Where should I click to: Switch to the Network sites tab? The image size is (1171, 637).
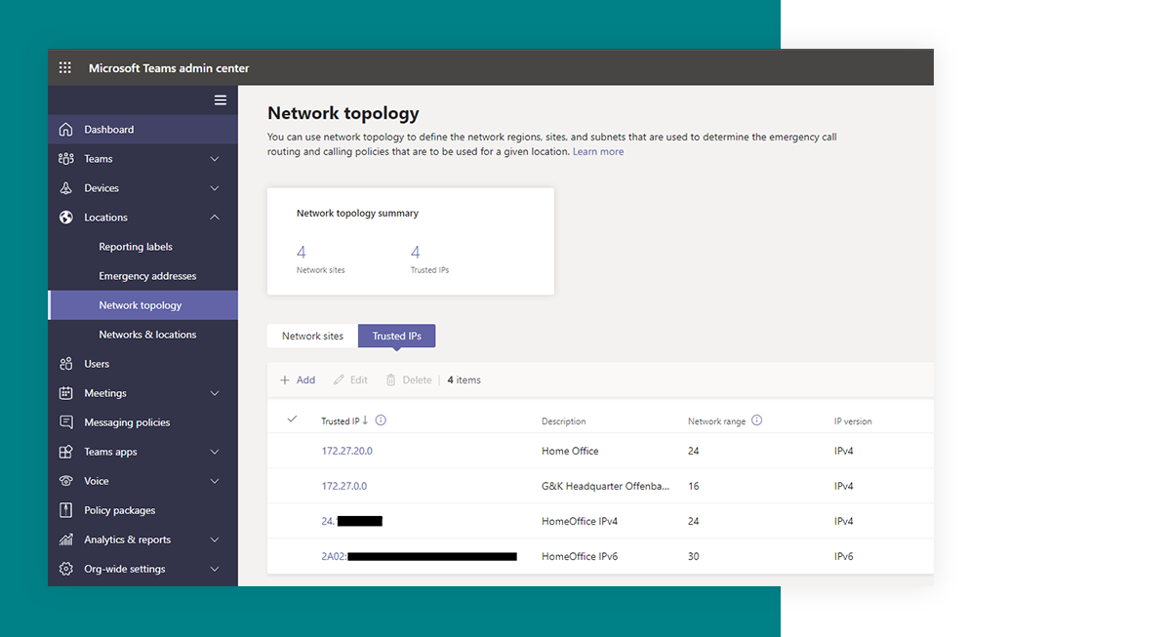click(312, 336)
